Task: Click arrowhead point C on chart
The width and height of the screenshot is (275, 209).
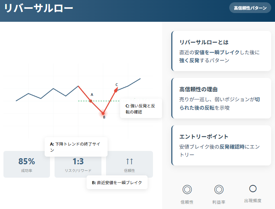Action: 116,90
